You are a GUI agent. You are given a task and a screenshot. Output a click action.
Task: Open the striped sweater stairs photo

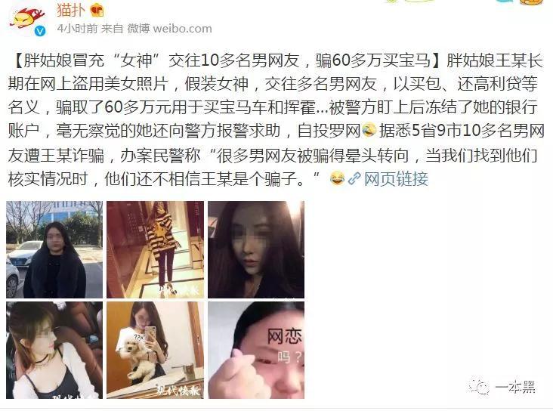pyautogui.click(x=155, y=250)
